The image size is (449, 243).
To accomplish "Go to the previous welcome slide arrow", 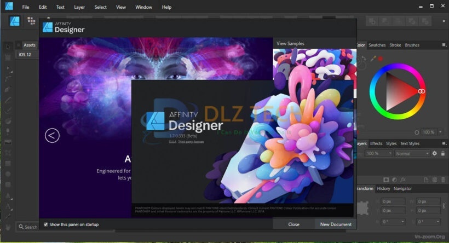I will [x=52, y=135].
